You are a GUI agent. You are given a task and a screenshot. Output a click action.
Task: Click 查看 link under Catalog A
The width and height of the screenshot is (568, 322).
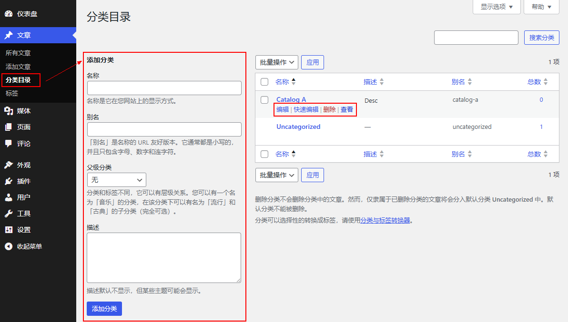point(347,109)
